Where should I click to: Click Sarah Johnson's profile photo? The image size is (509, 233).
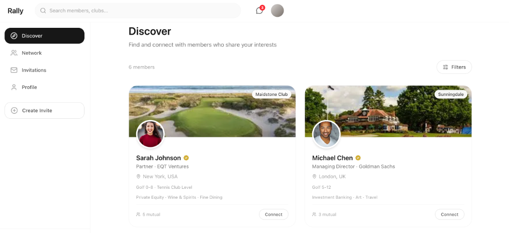(150, 134)
